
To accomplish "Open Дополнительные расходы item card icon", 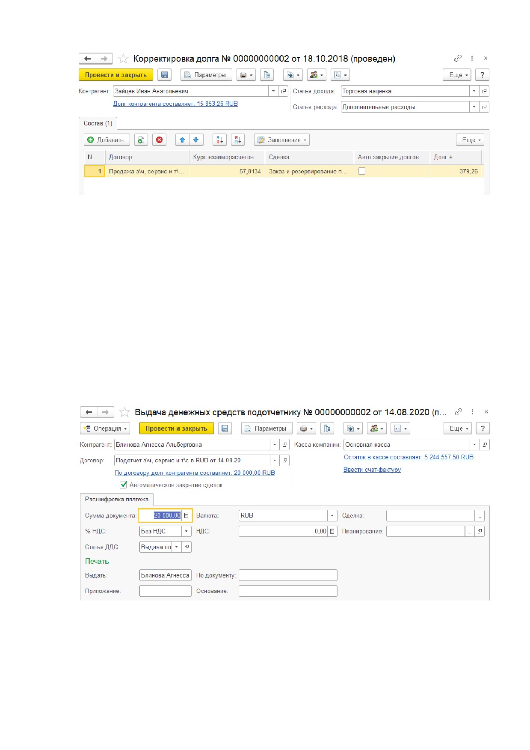I will (484, 107).
